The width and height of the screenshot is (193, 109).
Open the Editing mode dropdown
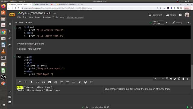click(177, 23)
